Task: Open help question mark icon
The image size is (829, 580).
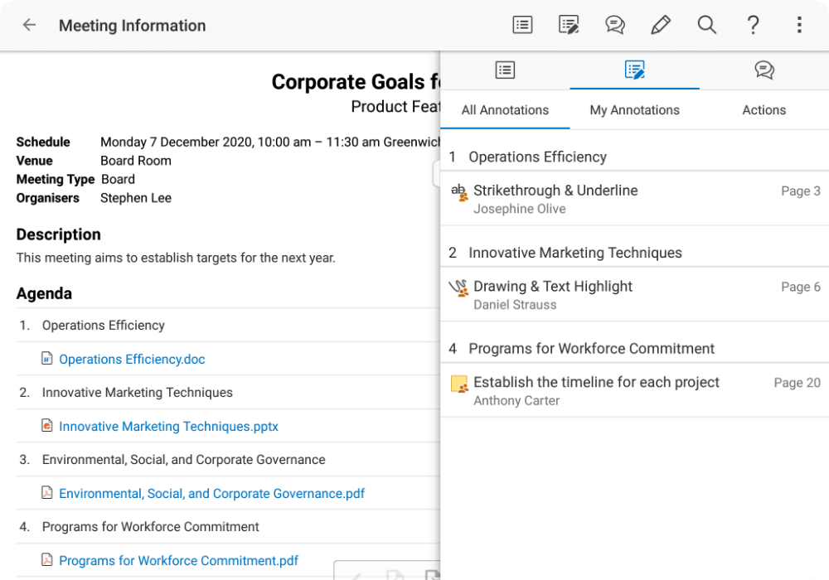Action: (x=753, y=25)
